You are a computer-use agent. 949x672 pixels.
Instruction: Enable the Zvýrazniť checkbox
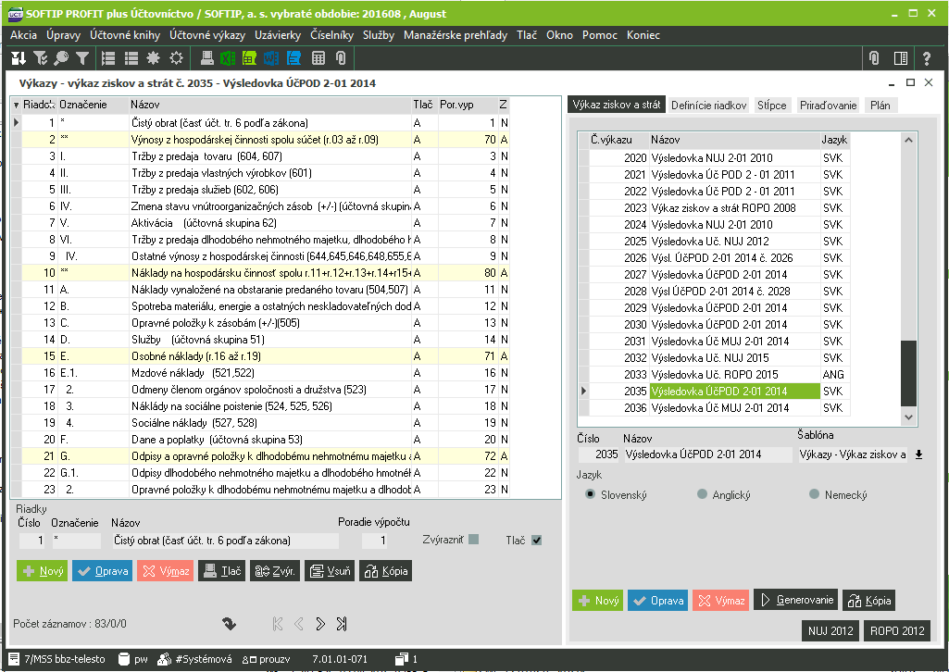pyautogui.click(x=473, y=541)
